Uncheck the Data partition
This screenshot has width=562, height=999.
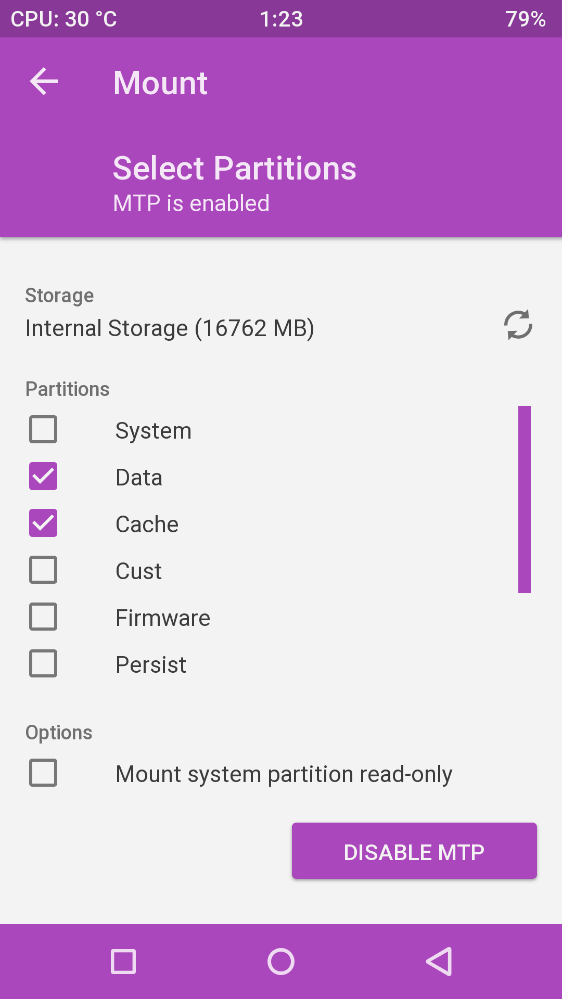(x=43, y=476)
